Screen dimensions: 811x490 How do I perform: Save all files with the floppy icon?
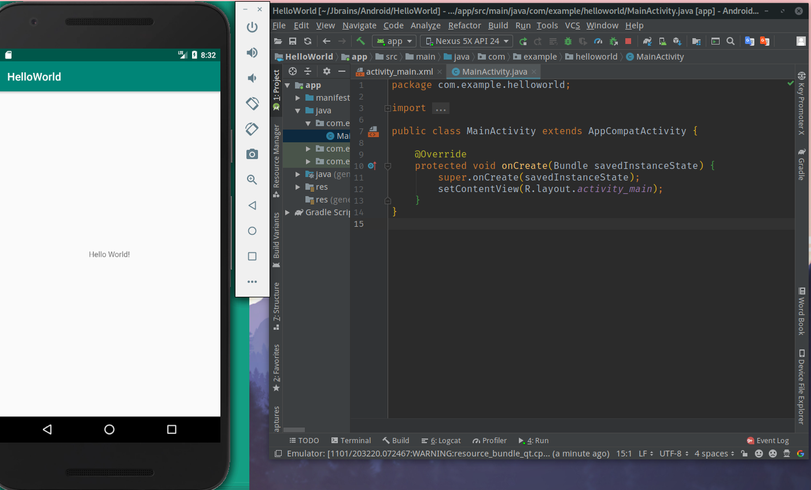point(293,41)
